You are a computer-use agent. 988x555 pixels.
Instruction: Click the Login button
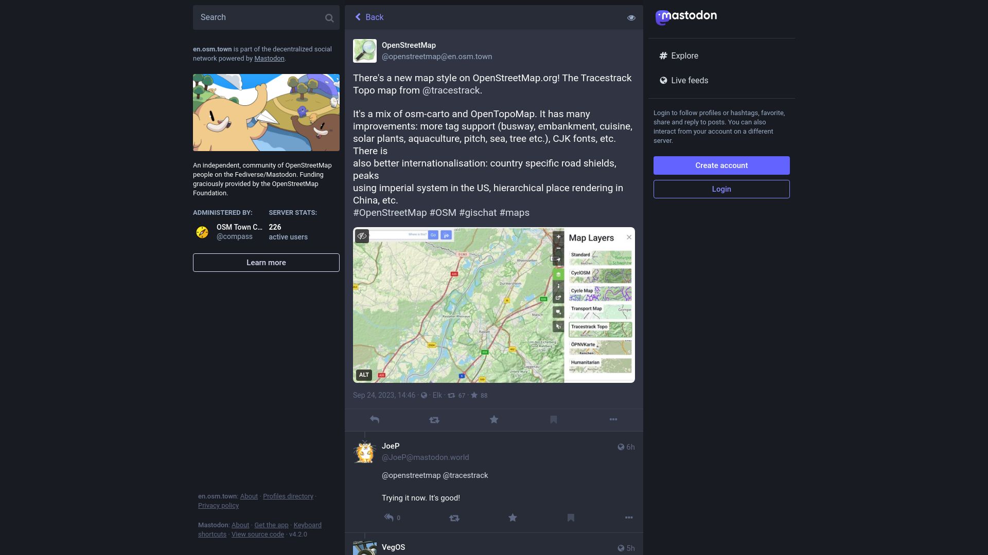[721, 189]
